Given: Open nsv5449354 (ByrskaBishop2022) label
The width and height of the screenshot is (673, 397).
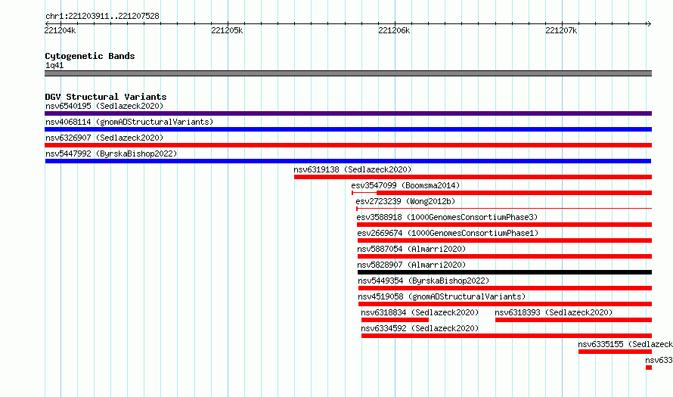Looking at the screenshot, I should tap(423, 281).
